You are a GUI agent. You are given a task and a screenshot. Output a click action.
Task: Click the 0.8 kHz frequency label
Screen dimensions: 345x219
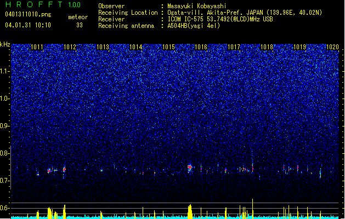click(x=5, y=153)
